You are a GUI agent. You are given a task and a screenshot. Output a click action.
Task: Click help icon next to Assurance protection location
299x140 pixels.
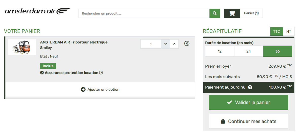click(101, 73)
